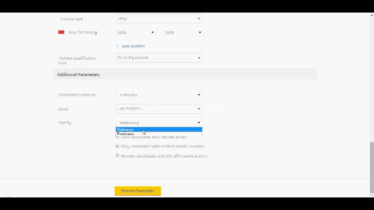This screenshot has width=374, height=210.
Task: Click the Sort By label
Action: [x=65, y=123]
